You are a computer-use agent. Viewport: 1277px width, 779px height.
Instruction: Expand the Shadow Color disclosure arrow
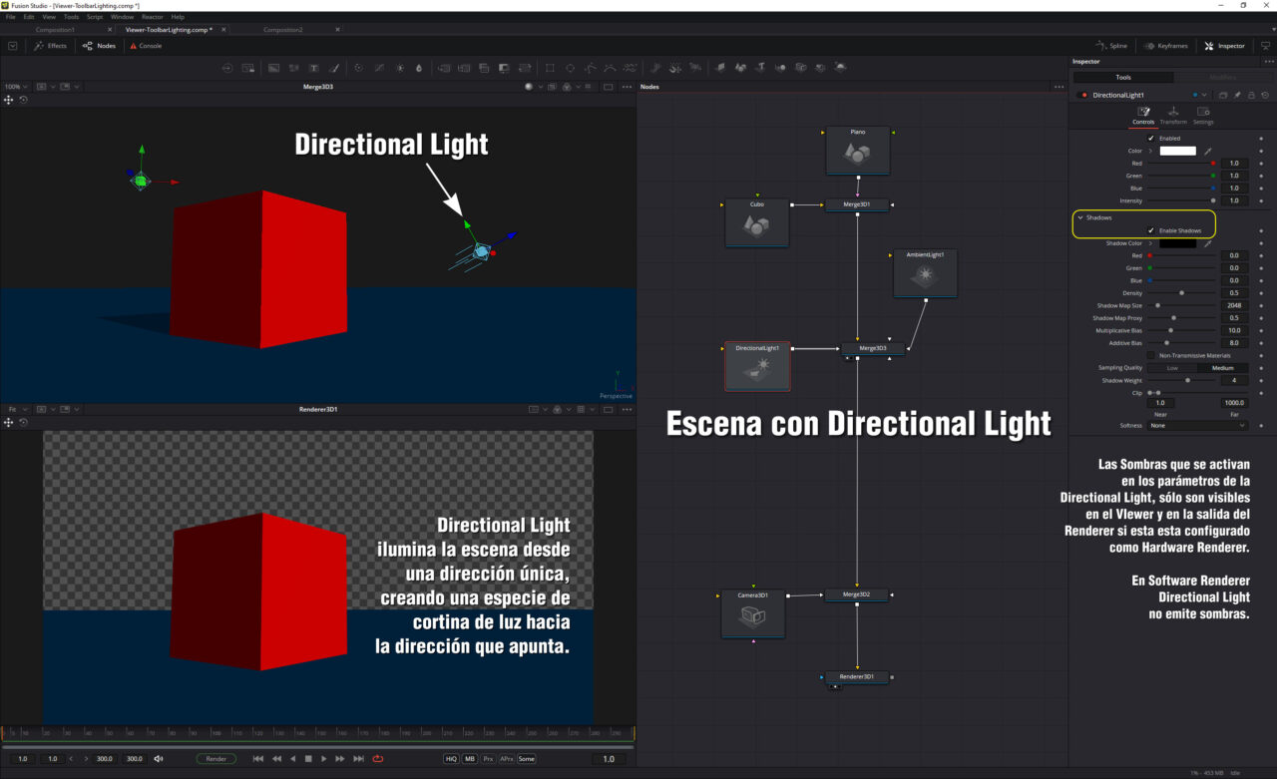click(1150, 243)
